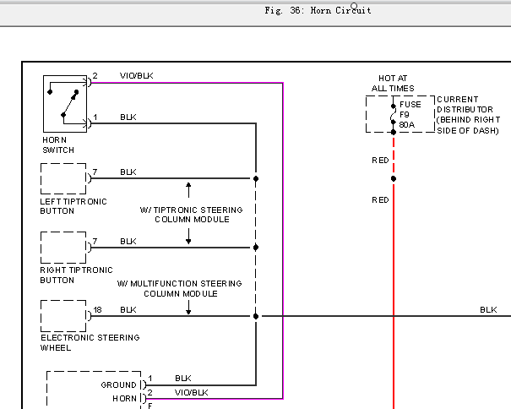Click the junction dot on left Tiptronic wire
The width and height of the screenshot is (511, 409).
(x=256, y=179)
